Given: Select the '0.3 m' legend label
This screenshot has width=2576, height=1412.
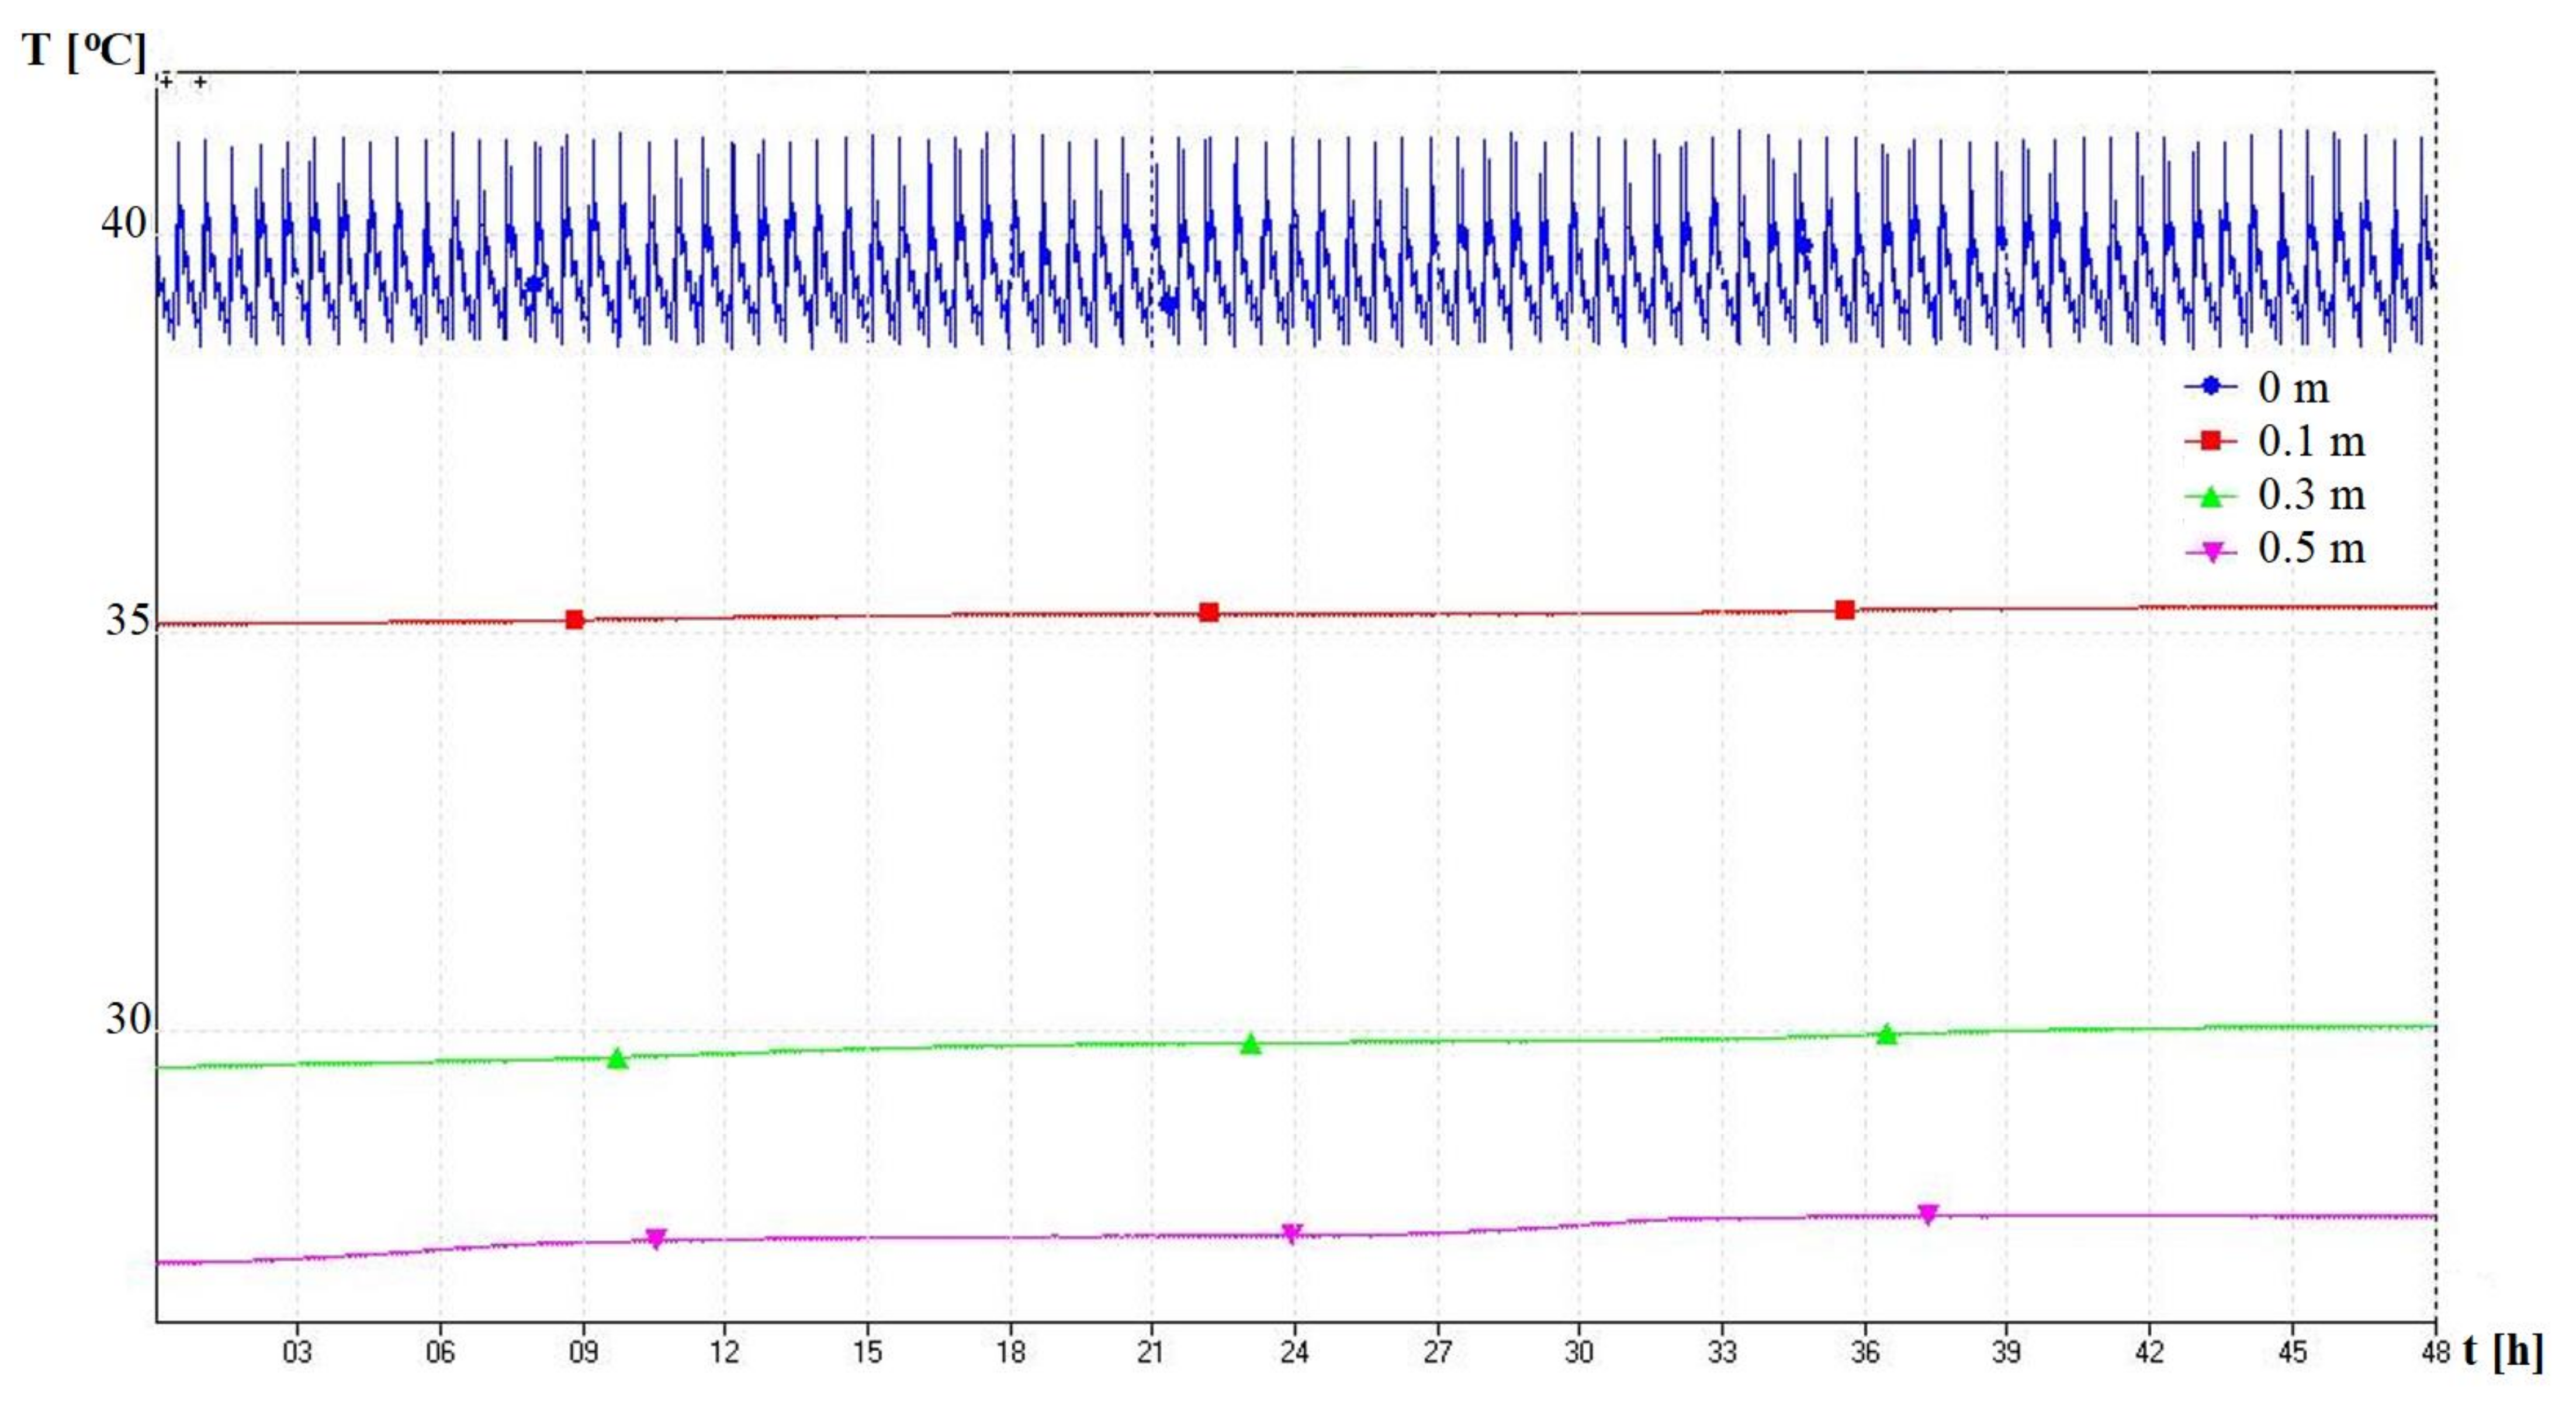Looking at the screenshot, I should click(x=2311, y=495).
